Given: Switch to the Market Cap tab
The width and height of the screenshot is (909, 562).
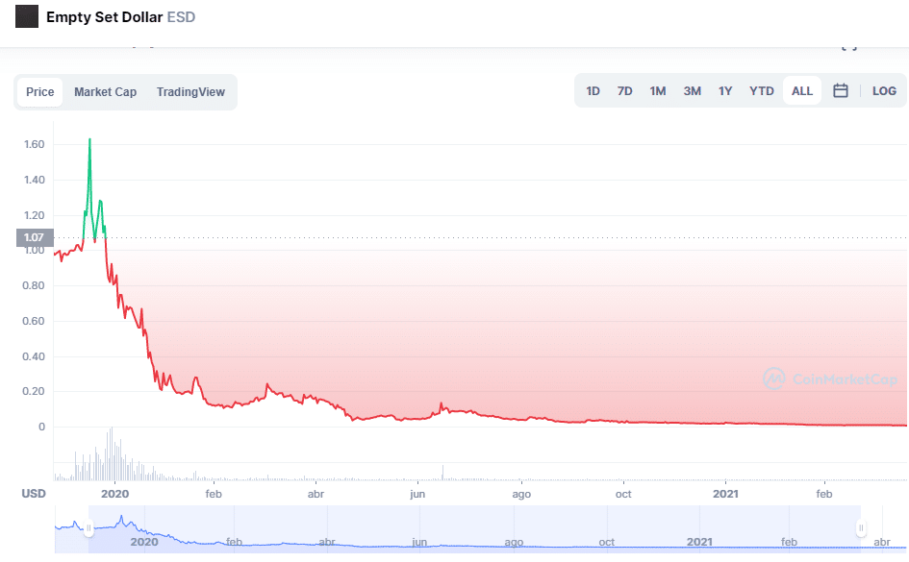Looking at the screenshot, I should [x=105, y=92].
